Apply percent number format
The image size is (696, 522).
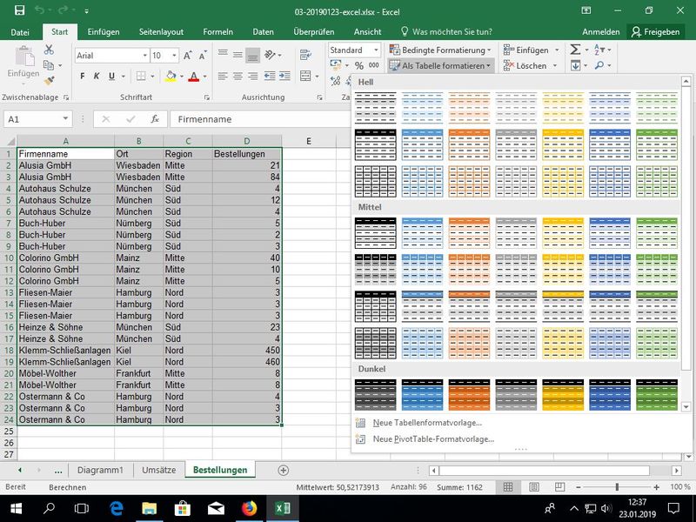359,66
